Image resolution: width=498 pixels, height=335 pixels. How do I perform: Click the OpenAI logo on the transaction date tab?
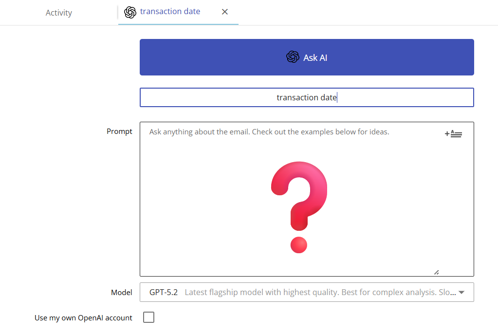(x=130, y=12)
